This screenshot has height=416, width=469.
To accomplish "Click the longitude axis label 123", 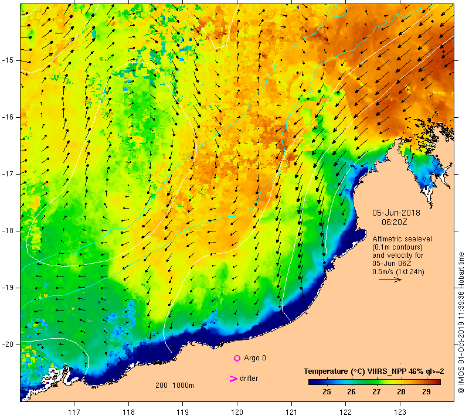I will 400,412.
